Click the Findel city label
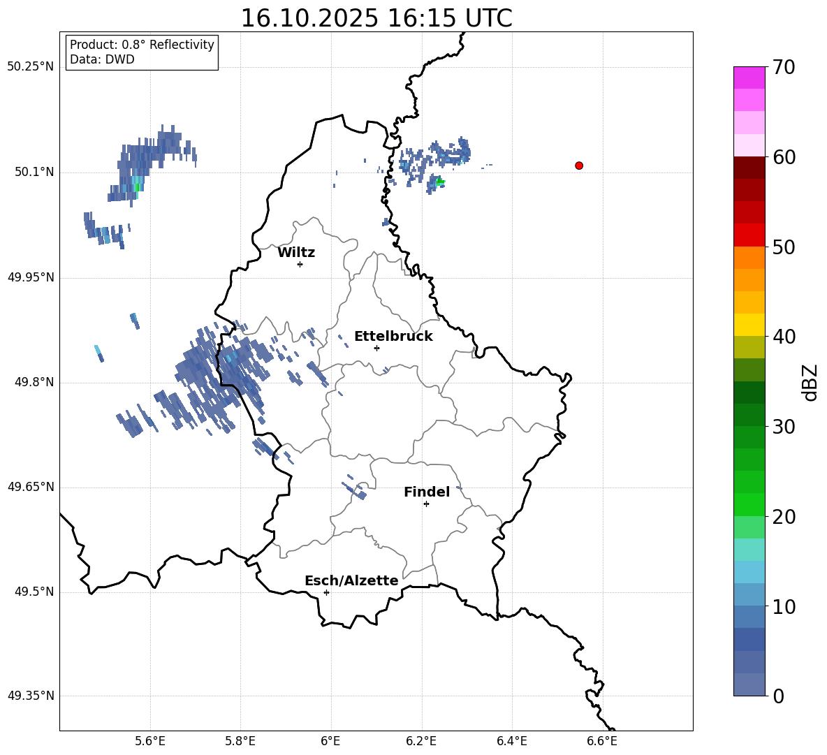This screenshot has width=827, height=755. click(427, 492)
